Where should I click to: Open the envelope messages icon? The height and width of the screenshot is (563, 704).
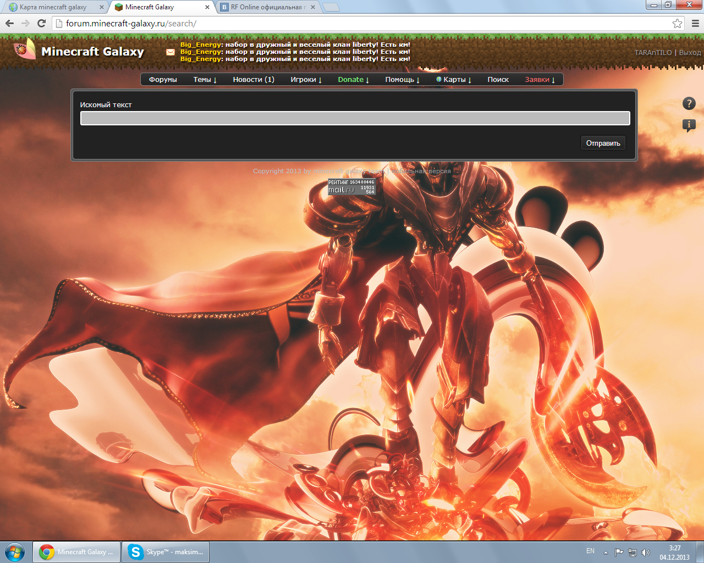[170, 52]
